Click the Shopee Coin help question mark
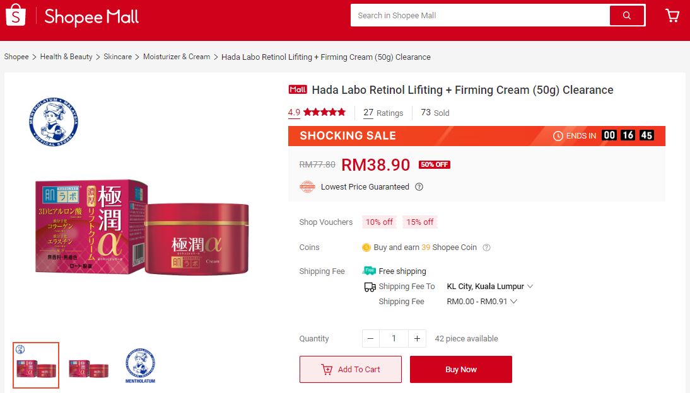Viewport: 690px width, 393px height. pos(486,248)
